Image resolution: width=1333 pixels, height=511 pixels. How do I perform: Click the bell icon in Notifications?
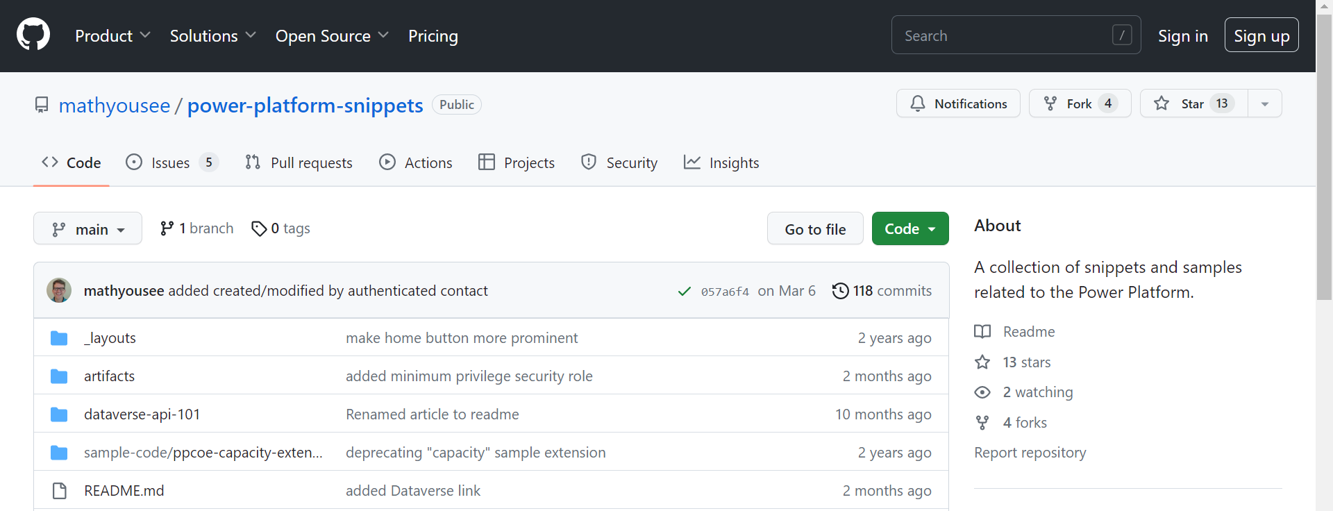tap(918, 103)
